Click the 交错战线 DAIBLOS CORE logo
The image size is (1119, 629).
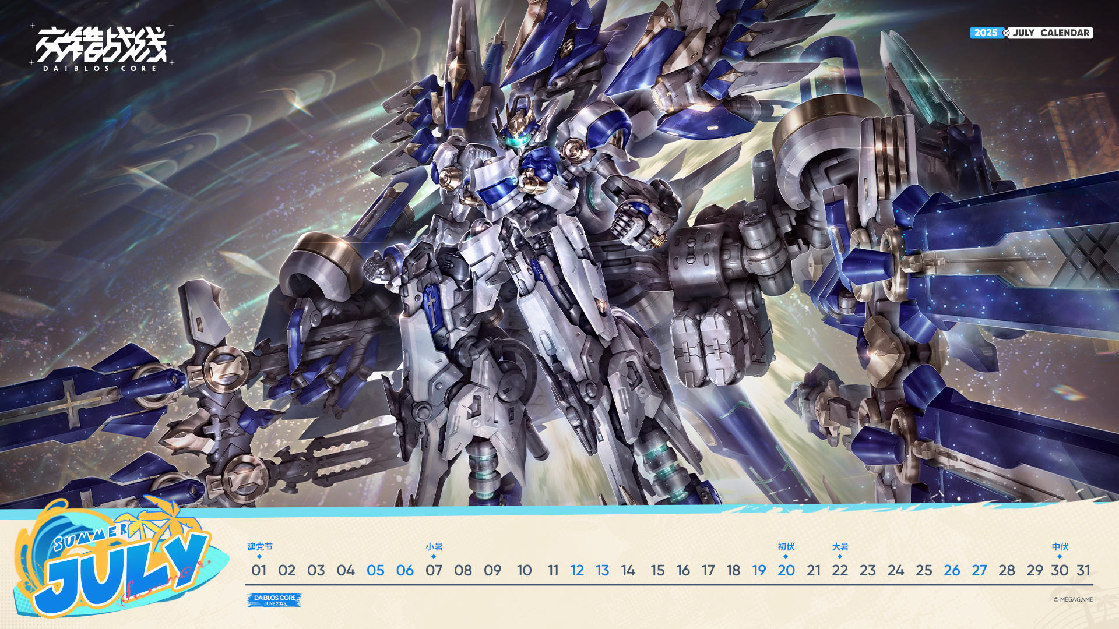(101, 48)
